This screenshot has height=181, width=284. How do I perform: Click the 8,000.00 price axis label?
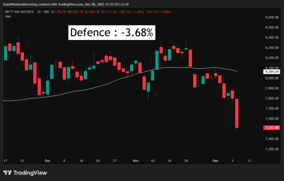click(272, 78)
